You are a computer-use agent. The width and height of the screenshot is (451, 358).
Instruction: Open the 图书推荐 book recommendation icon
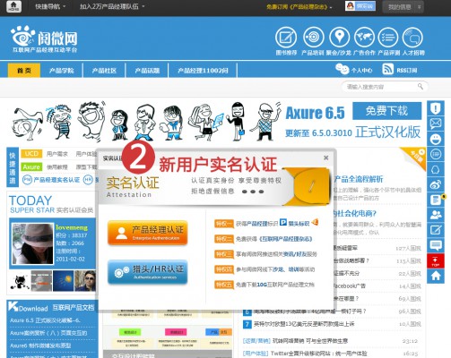pos(286,38)
